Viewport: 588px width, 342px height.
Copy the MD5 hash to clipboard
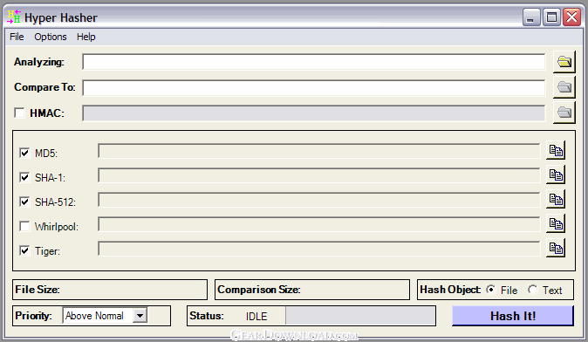tap(556, 150)
